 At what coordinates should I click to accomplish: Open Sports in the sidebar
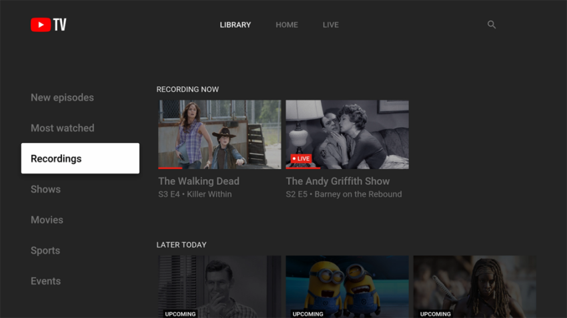[x=45, y=250]
